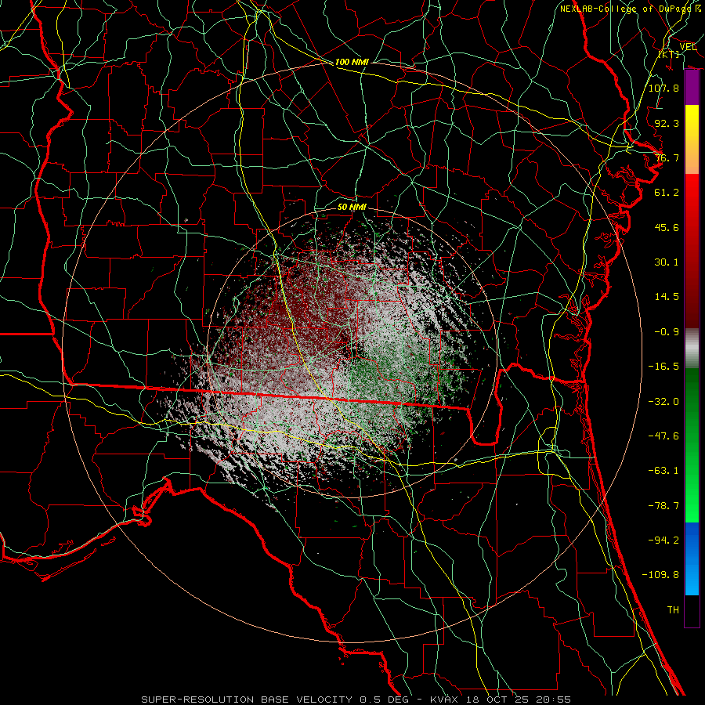Click the TH legend label
The width and height of the screenshot is (705, 705).
(673, 610)
